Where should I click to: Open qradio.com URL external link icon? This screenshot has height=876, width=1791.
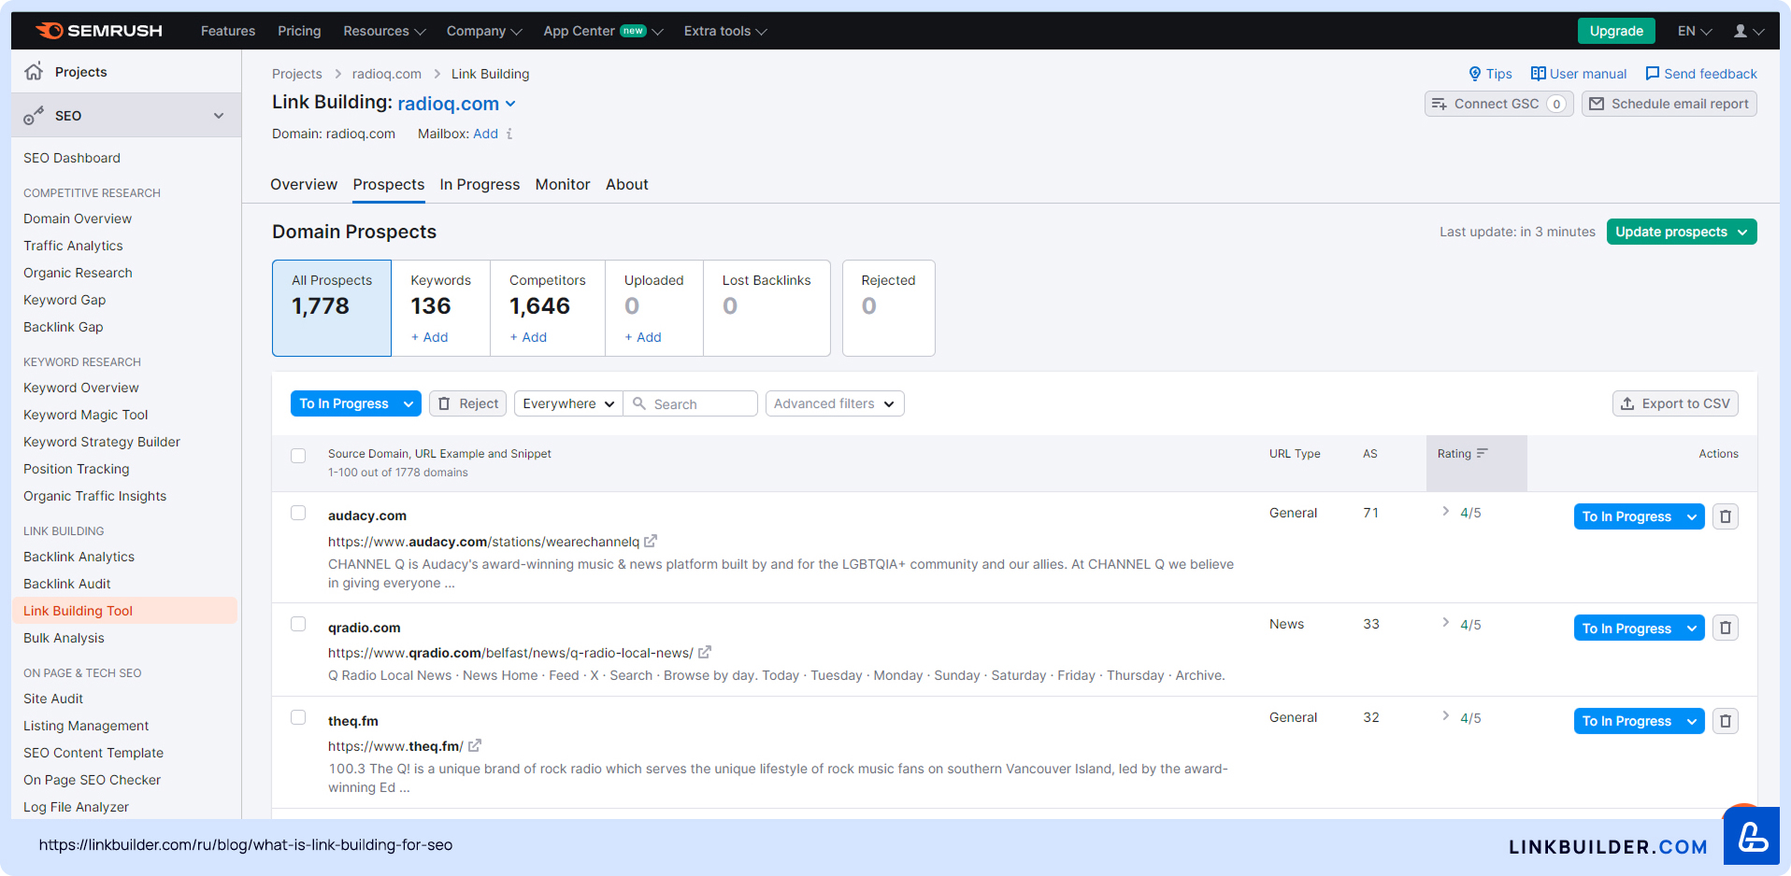705,652
